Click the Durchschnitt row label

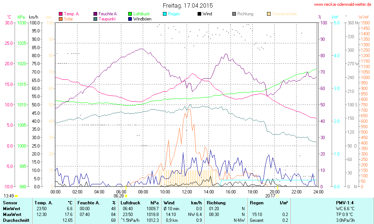tap(15, 220)
